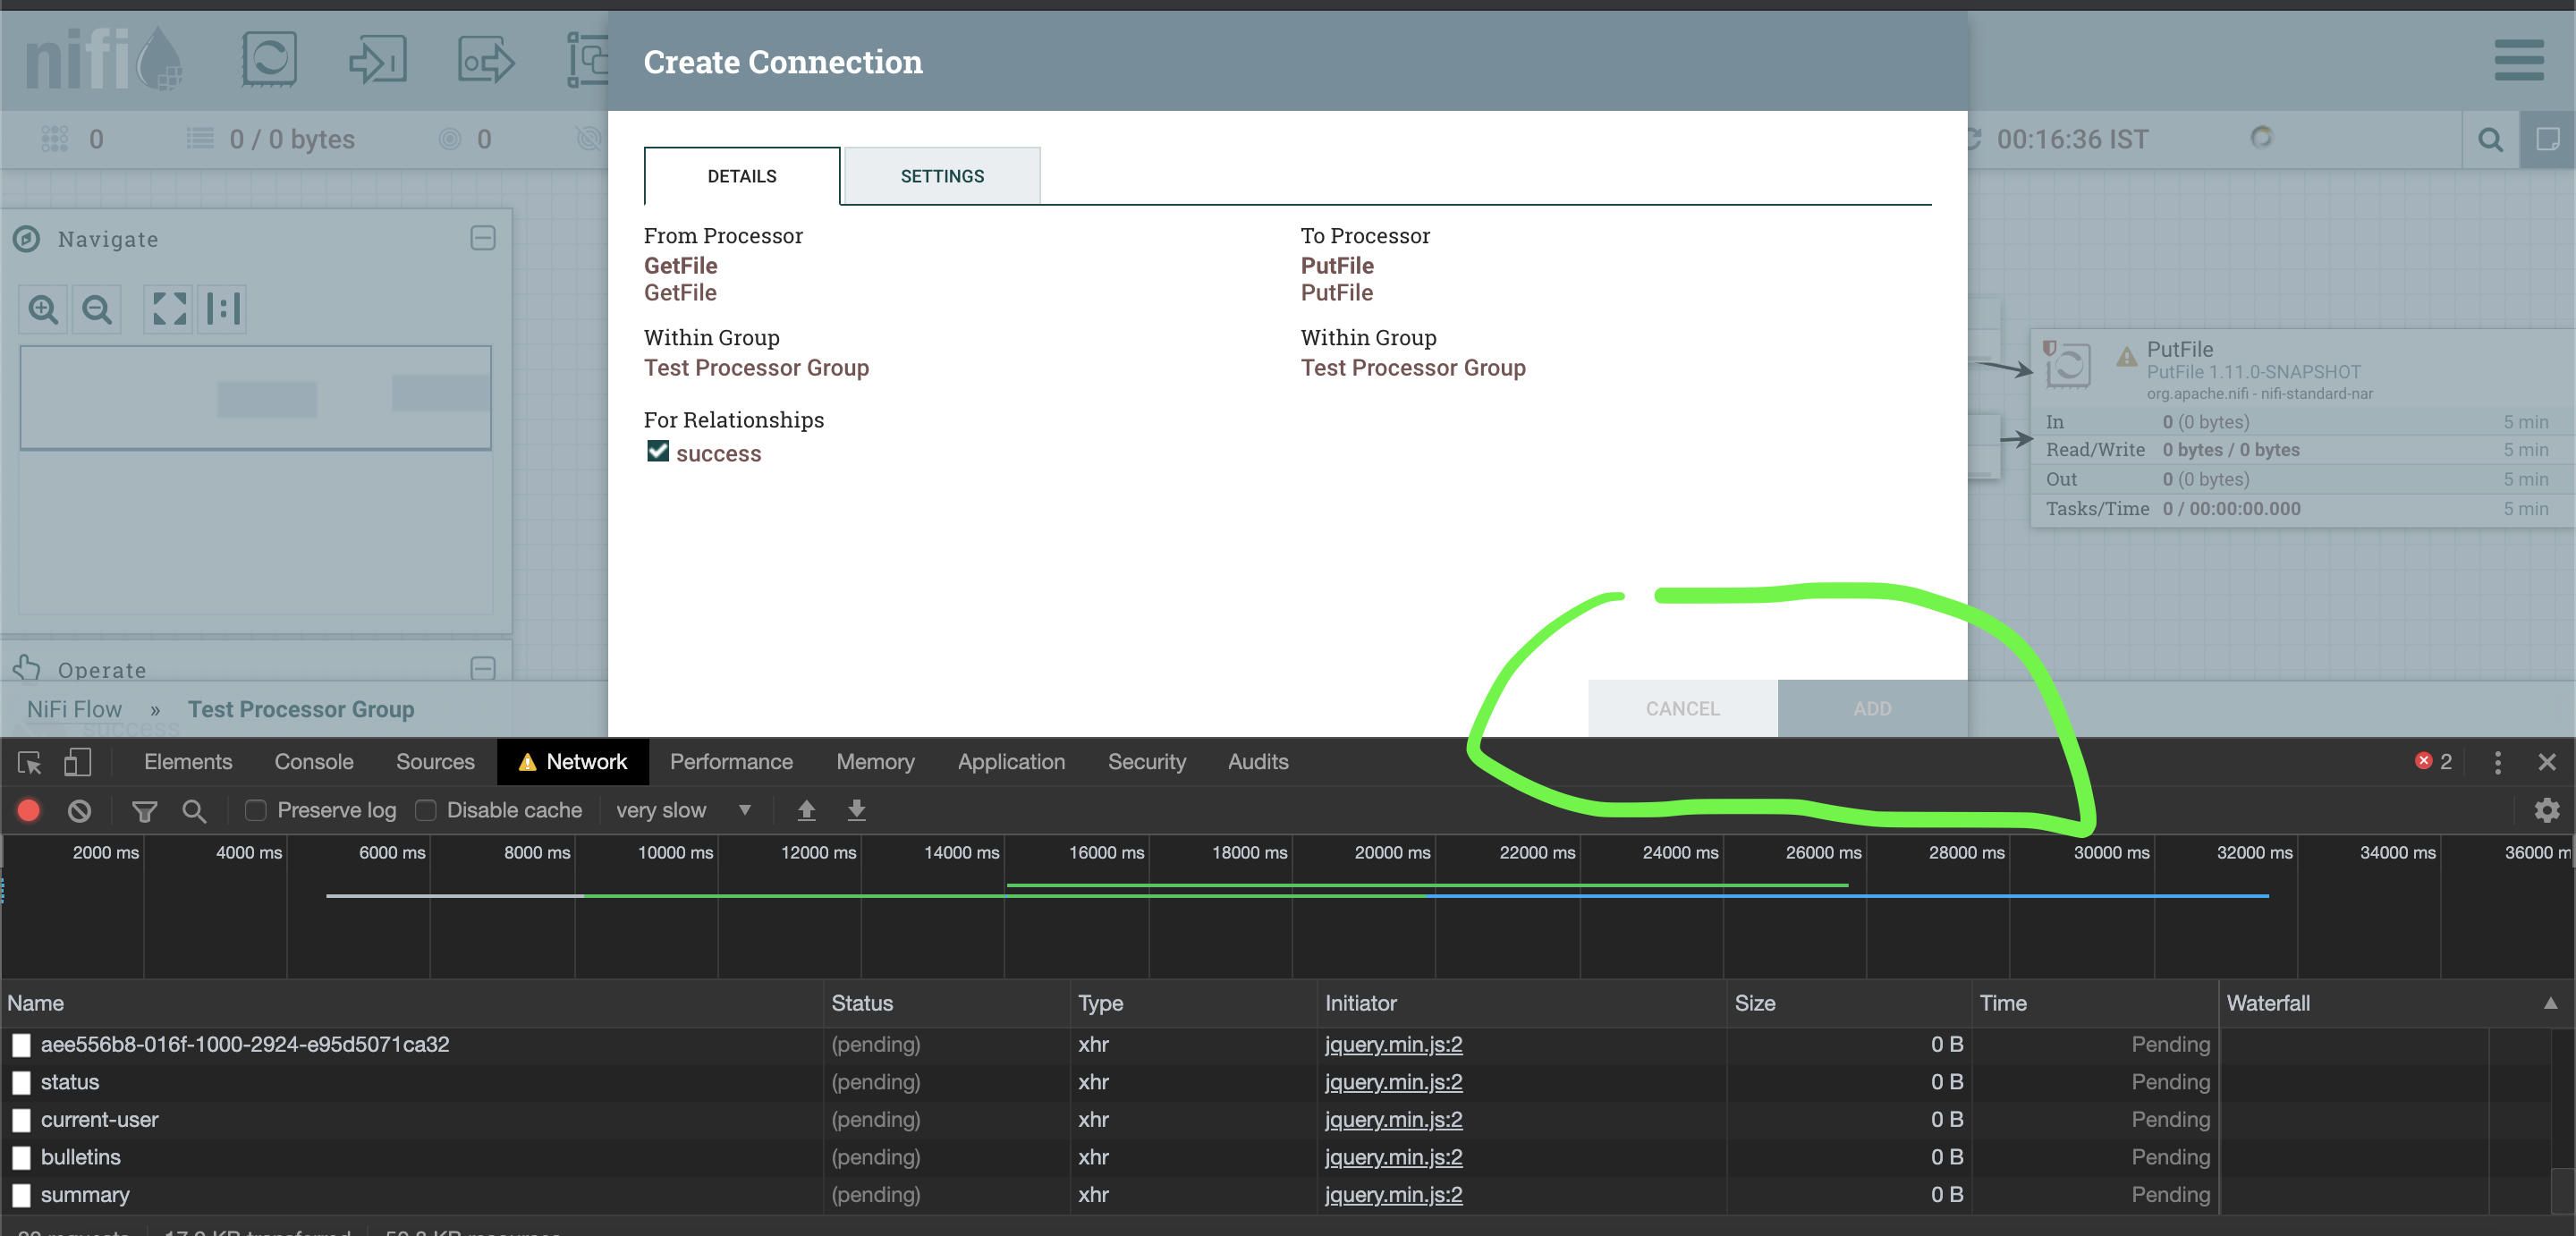
Task: Clear the network log with the block icon
Action: pyautogui.click(x=80, y=810)
